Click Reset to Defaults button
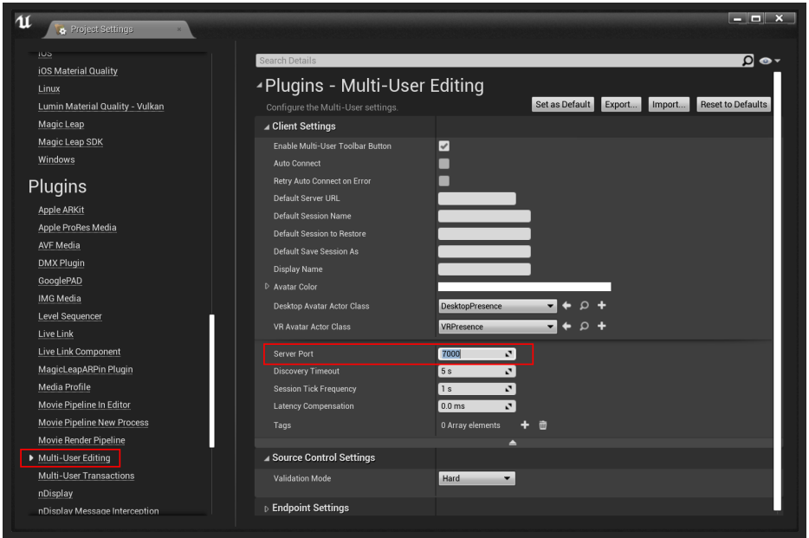This screenshot has width=809, height=538. click(x=734, y=104)
